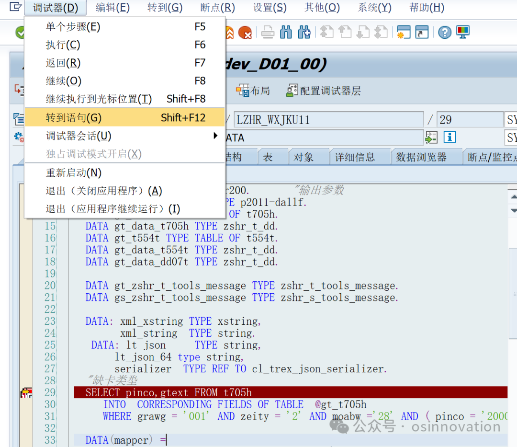Click the line number field showing 29
Screen dimensions: 517x447
(469, 119)
